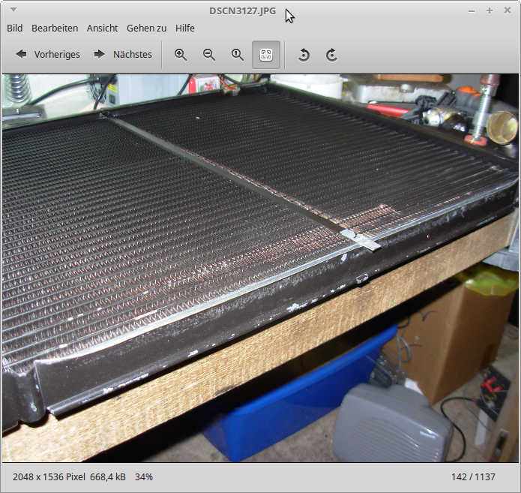Rotate the image clockwise
This screenshot has height=493, width=521.
331,55
